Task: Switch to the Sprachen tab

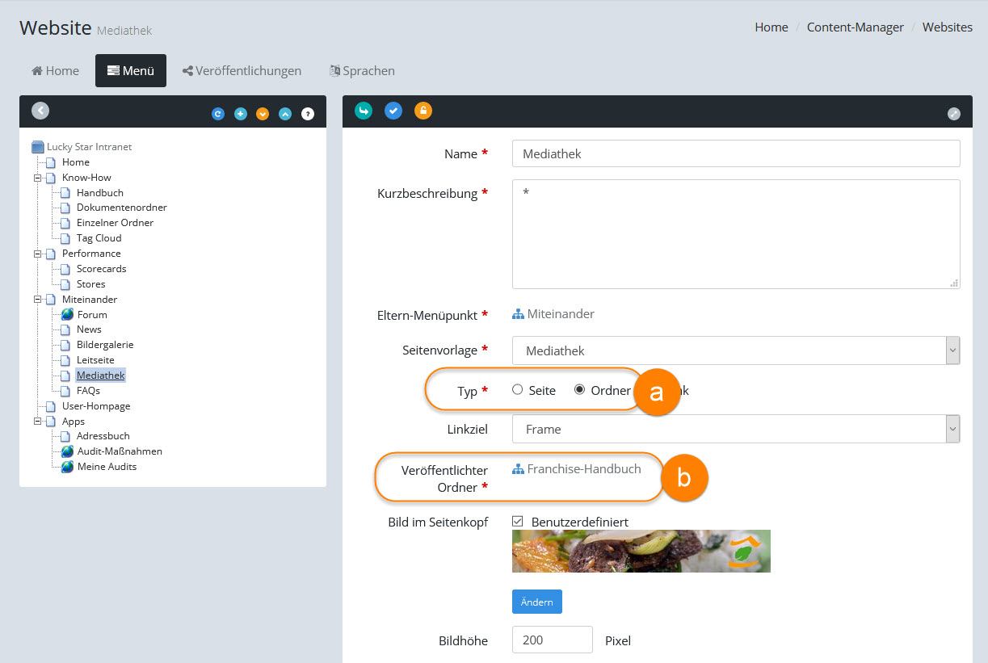Action: pos(362,71)
